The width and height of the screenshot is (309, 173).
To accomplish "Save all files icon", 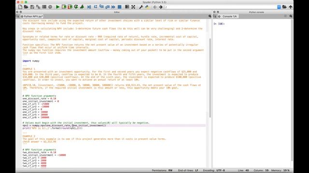I will pos(38,7).
